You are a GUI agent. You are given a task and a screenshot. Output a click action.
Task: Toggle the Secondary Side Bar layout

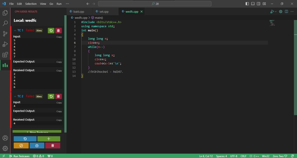[x=258, y=4]
